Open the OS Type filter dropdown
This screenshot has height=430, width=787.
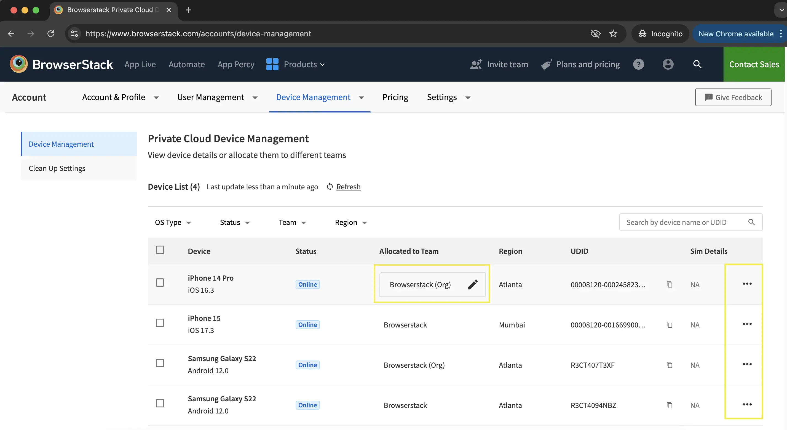[173, 222]
